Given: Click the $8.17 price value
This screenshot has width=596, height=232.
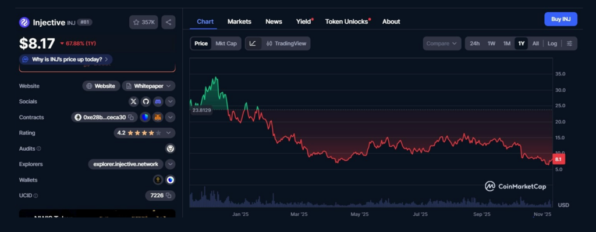Looking at the screenshot, I should (x=37, y=43).
